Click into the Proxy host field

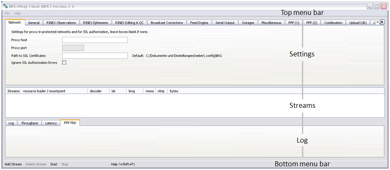tap(95, 40)
